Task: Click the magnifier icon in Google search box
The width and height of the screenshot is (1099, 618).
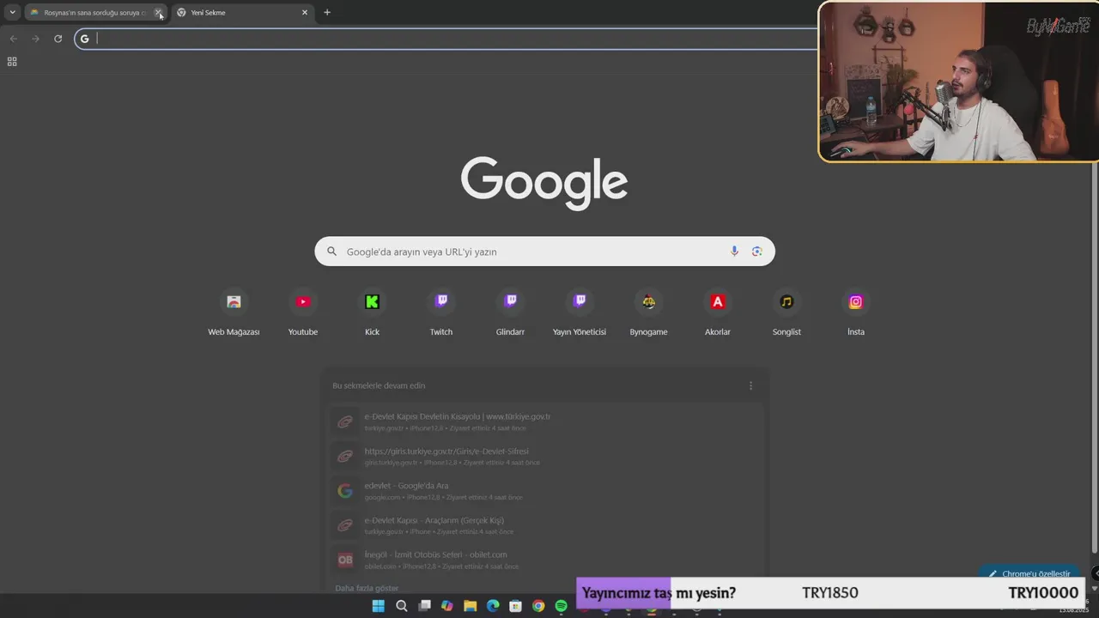Action: coord(331,251)
